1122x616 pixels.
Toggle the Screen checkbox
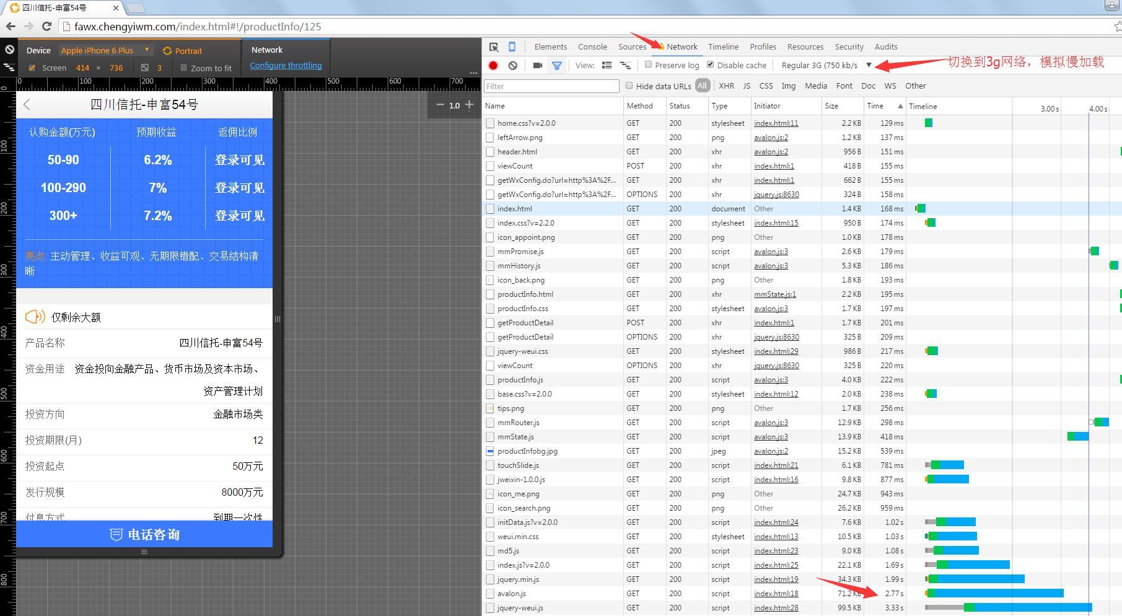click(32, 68)
